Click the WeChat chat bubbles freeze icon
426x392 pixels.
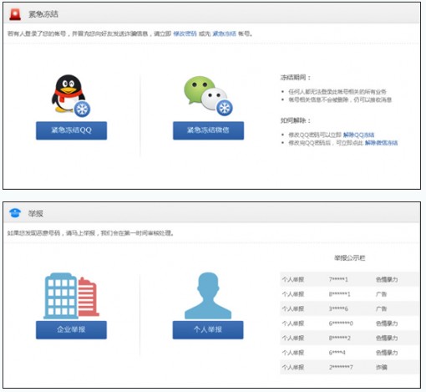(x=208, y=96)
